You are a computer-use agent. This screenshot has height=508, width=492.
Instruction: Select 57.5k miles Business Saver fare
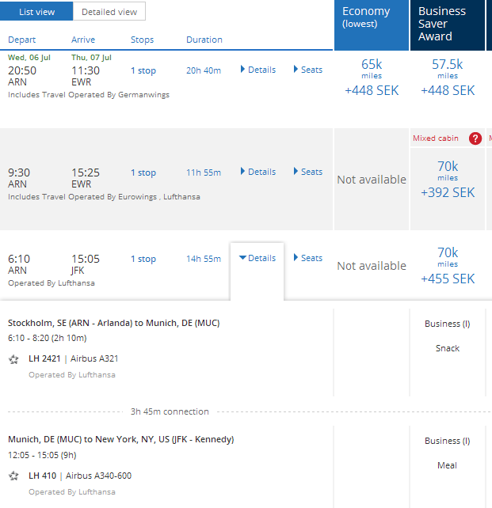(448, 77)
